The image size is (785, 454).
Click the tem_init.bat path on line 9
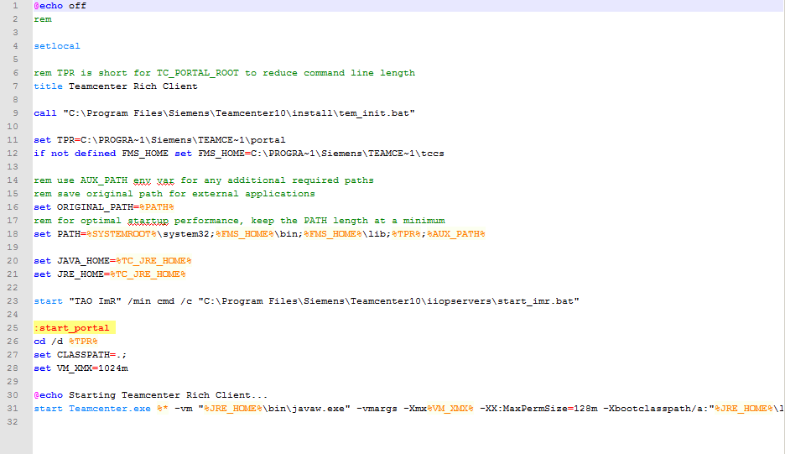tap(239, 113)
